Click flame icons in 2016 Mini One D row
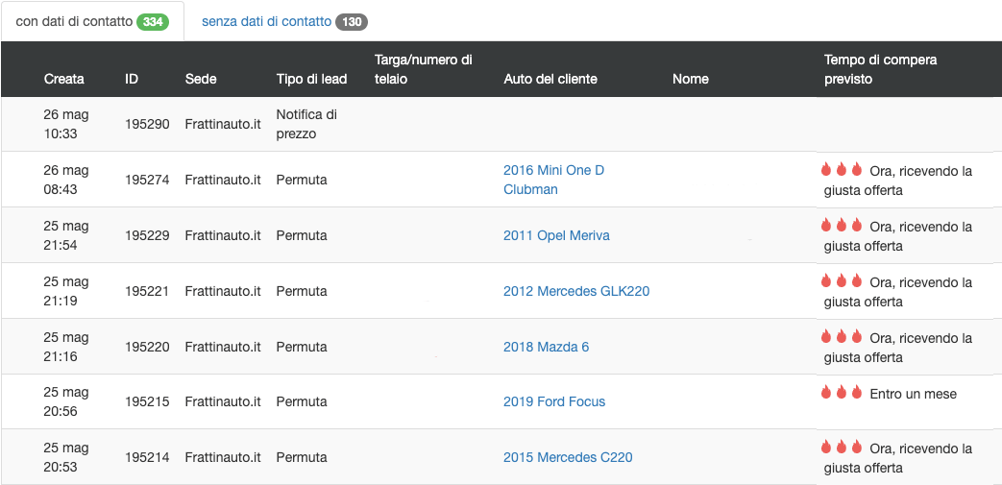The image size is (1002, 485). [842, 170]
